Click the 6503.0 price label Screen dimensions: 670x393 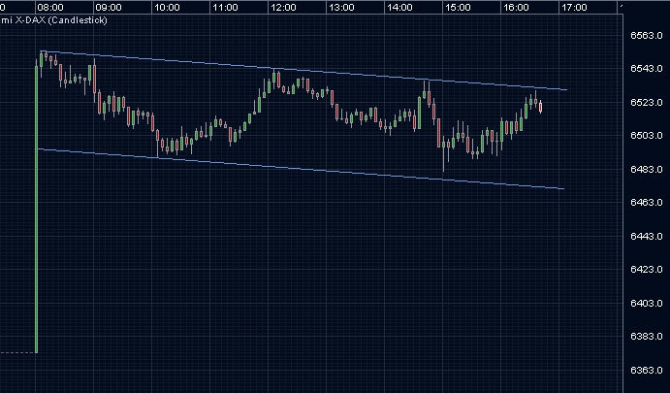coord(647,136)
